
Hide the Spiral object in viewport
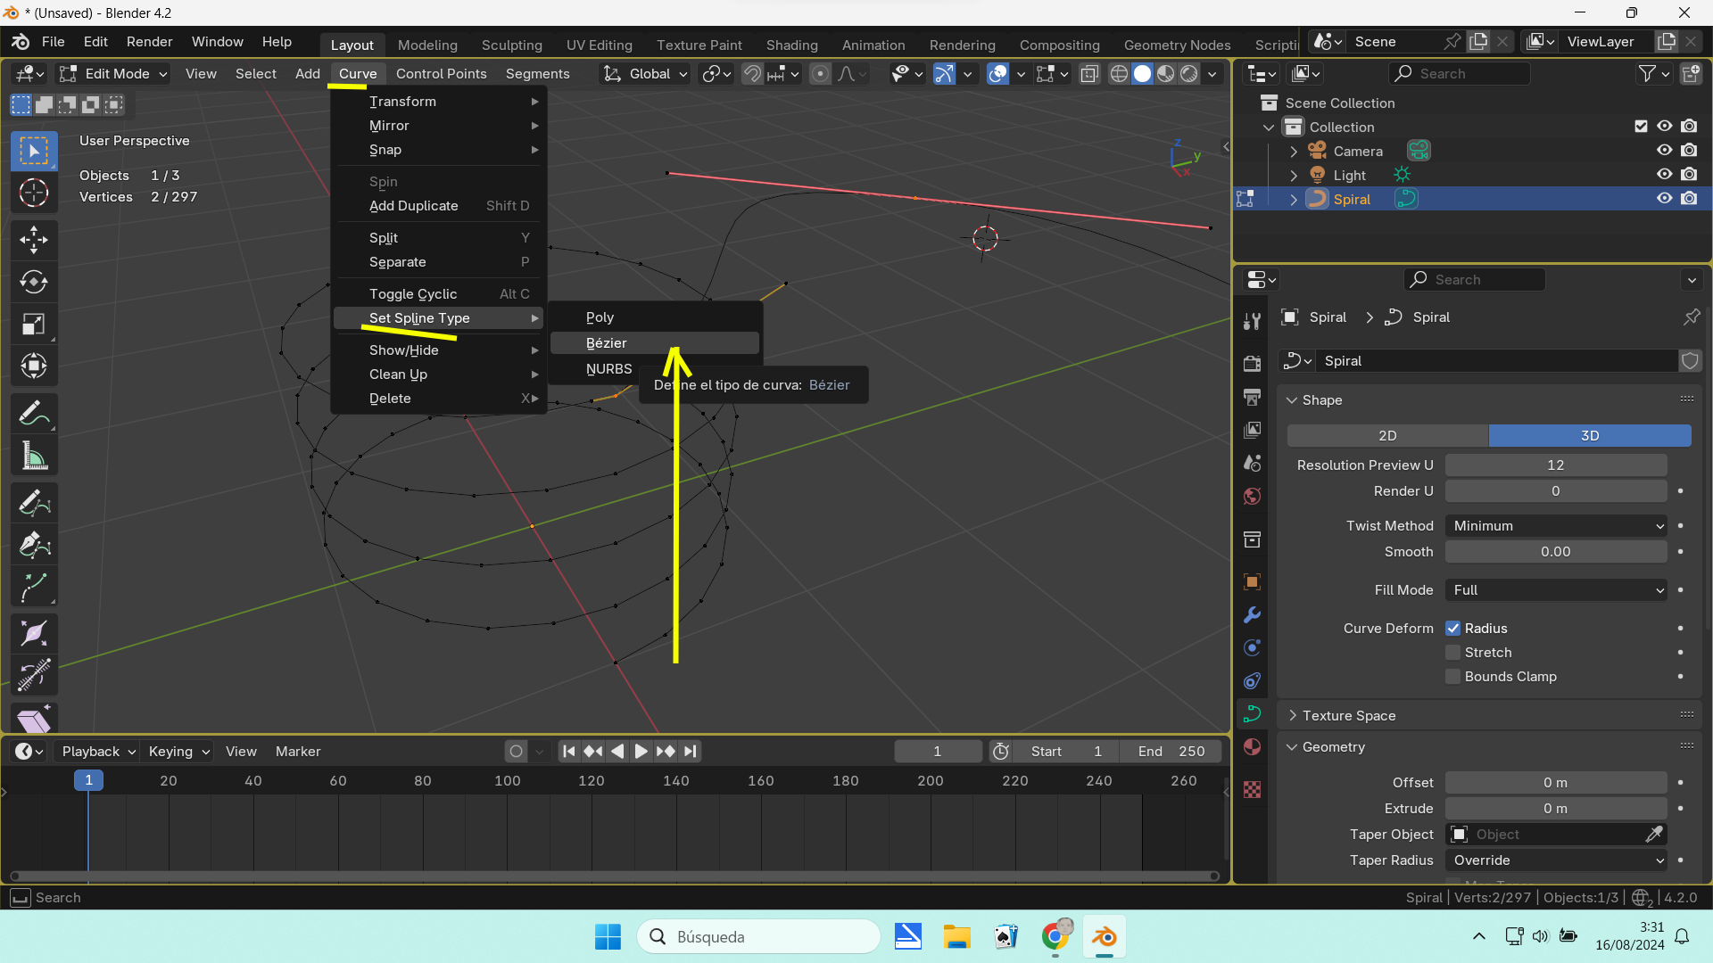pyautogui.click(x=1664, y=199)
